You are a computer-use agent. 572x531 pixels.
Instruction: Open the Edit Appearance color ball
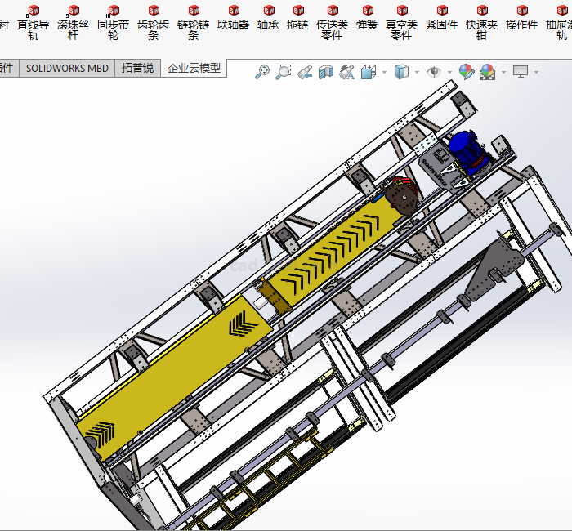466,72
